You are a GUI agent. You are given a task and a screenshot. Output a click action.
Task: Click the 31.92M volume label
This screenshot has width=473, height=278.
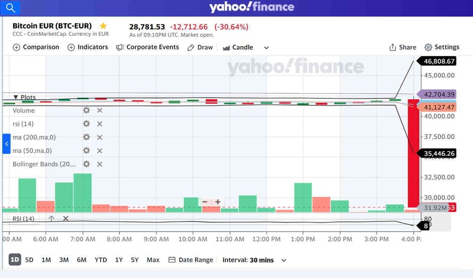[x=433, y=208]
